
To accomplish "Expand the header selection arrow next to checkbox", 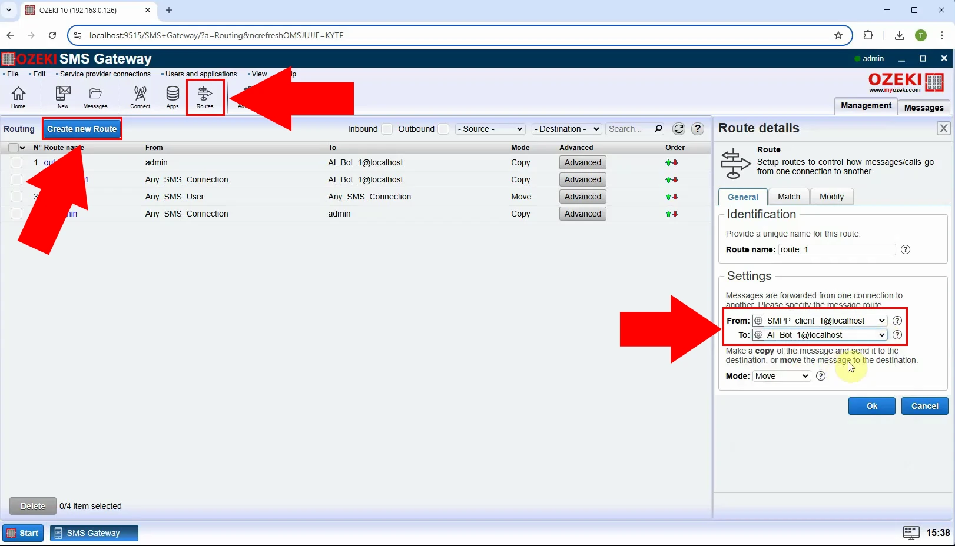I will 22,148.
